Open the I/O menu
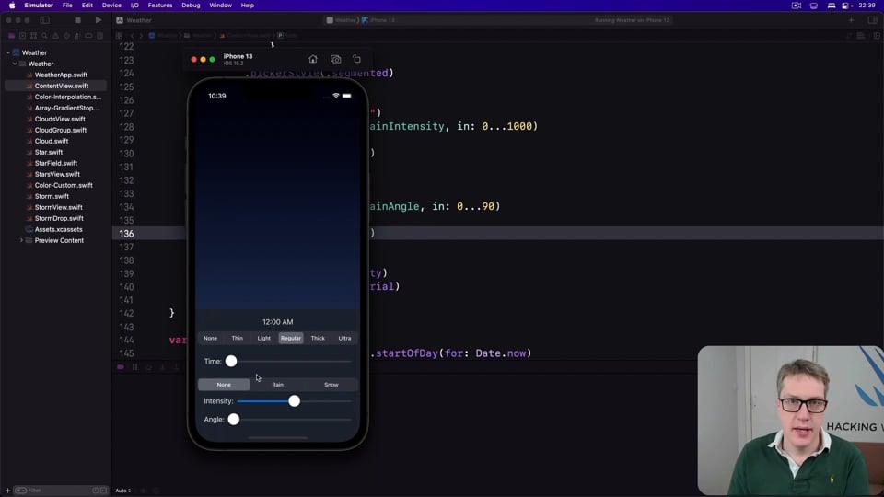The width and height of the screenshot is (884, 497). click(x=134, y=6)
